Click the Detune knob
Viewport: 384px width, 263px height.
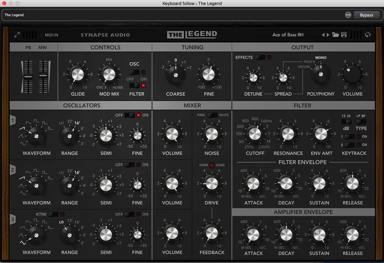point(253,78)
